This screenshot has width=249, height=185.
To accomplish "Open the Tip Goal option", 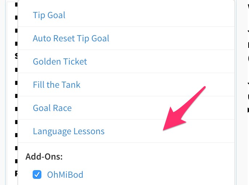I will point(49,15).
